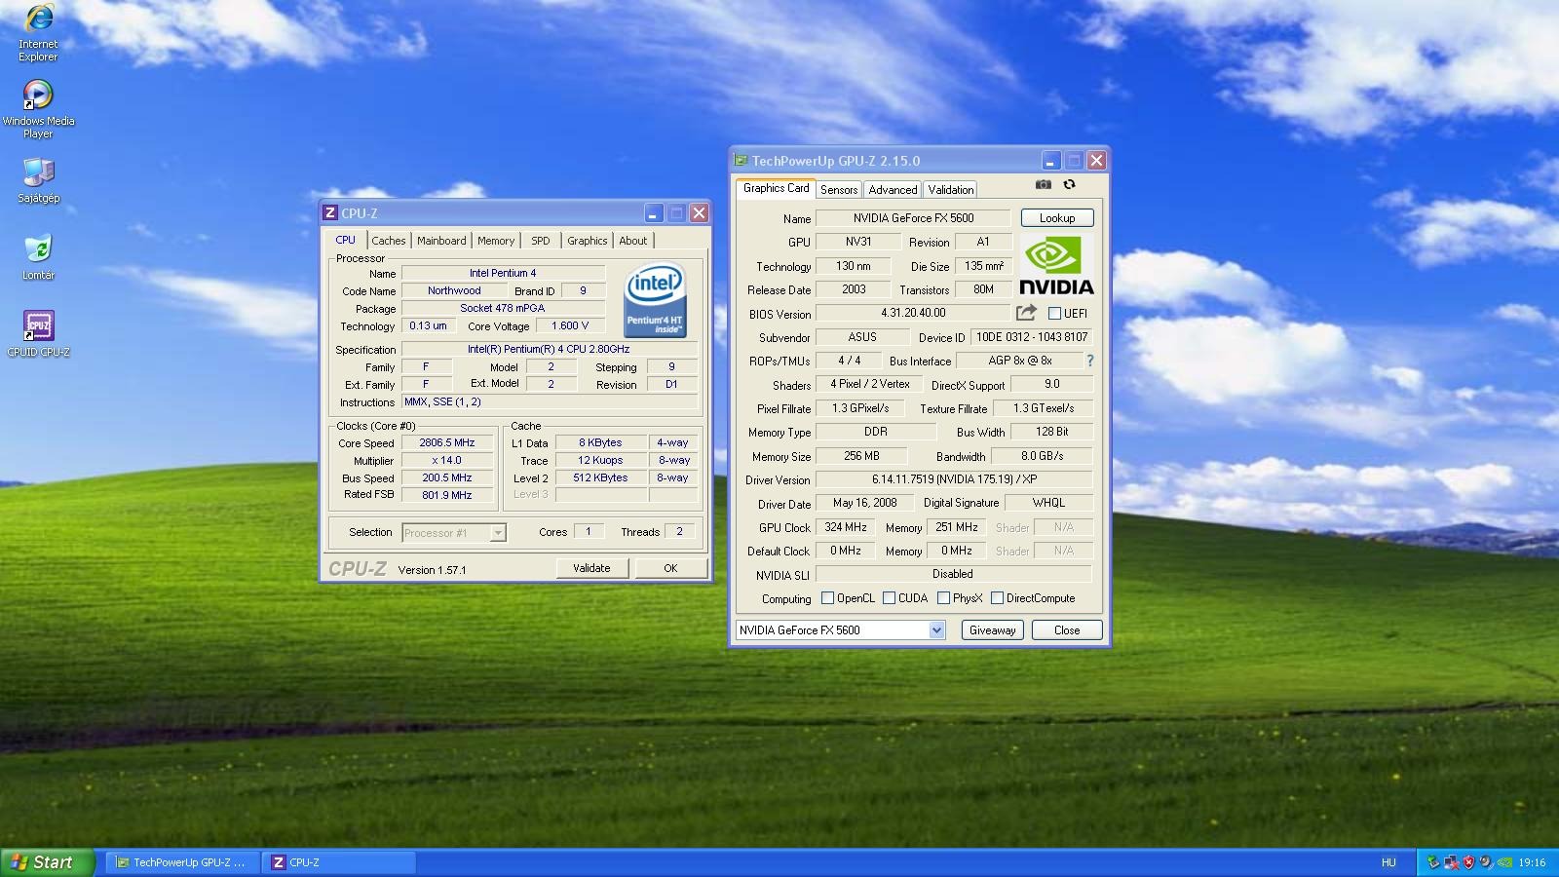
Task: Open NVIDIA settings tray icon
Action: (x=1504, y=862)
